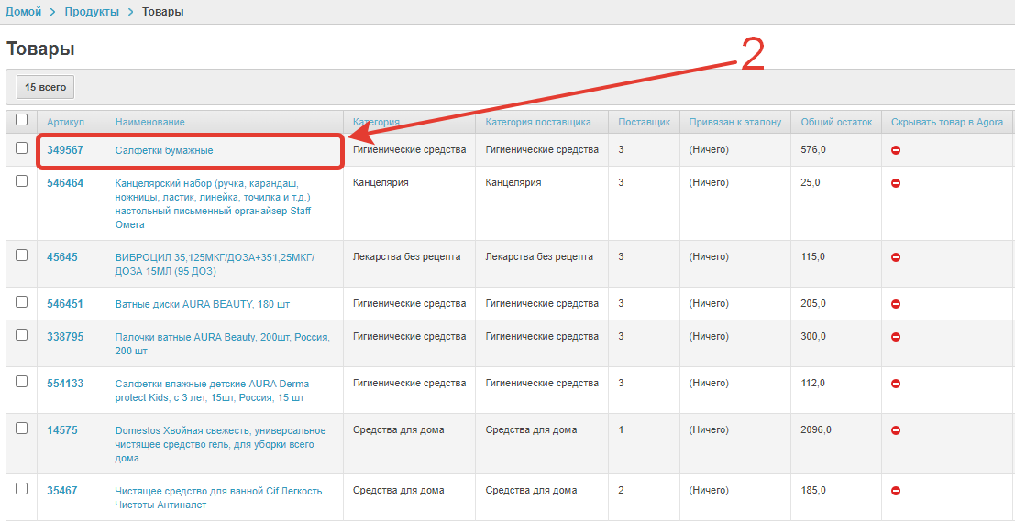This screenshot has width=1015, height=521.
Task: Open Продукты breadcrumb link
Action: [x=92, y=11]
